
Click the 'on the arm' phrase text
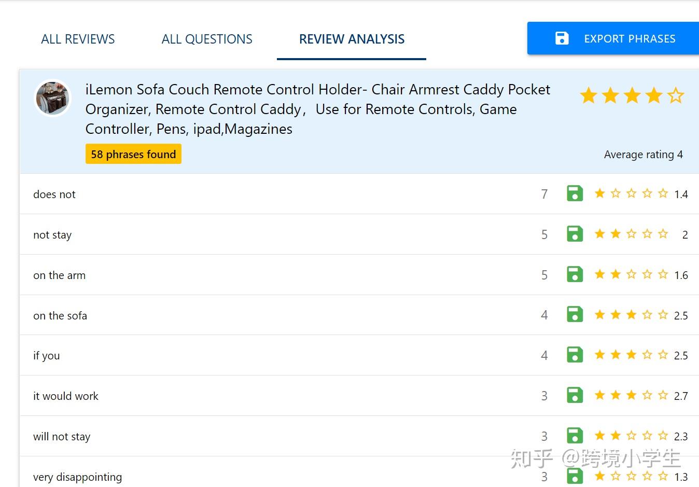click(60, 275)
